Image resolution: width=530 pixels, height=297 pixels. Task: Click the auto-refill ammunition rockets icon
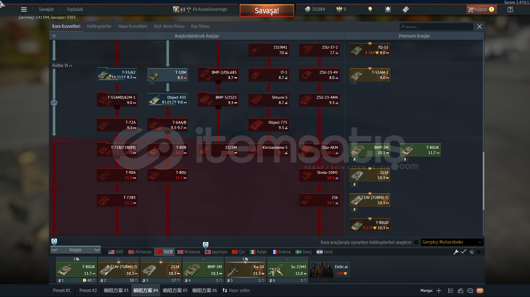[472, 252]
